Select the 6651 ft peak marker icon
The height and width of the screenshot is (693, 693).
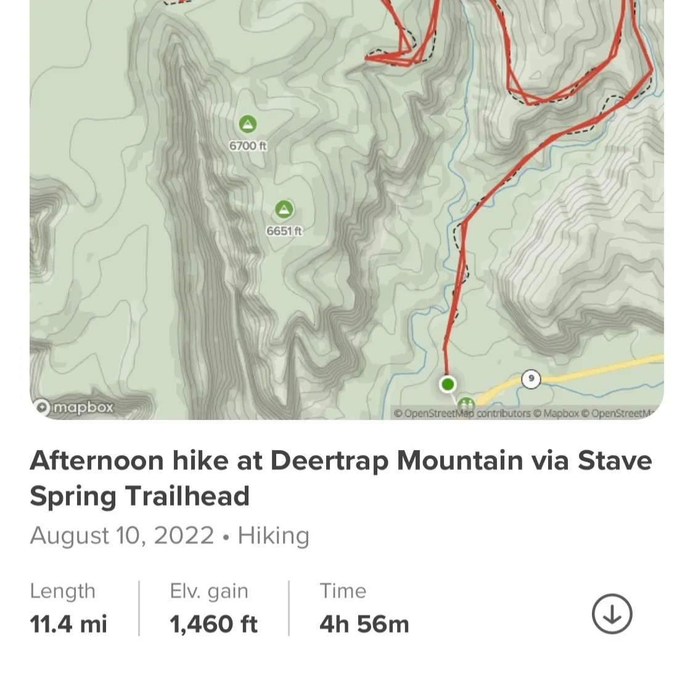click(x=284, y=210)
